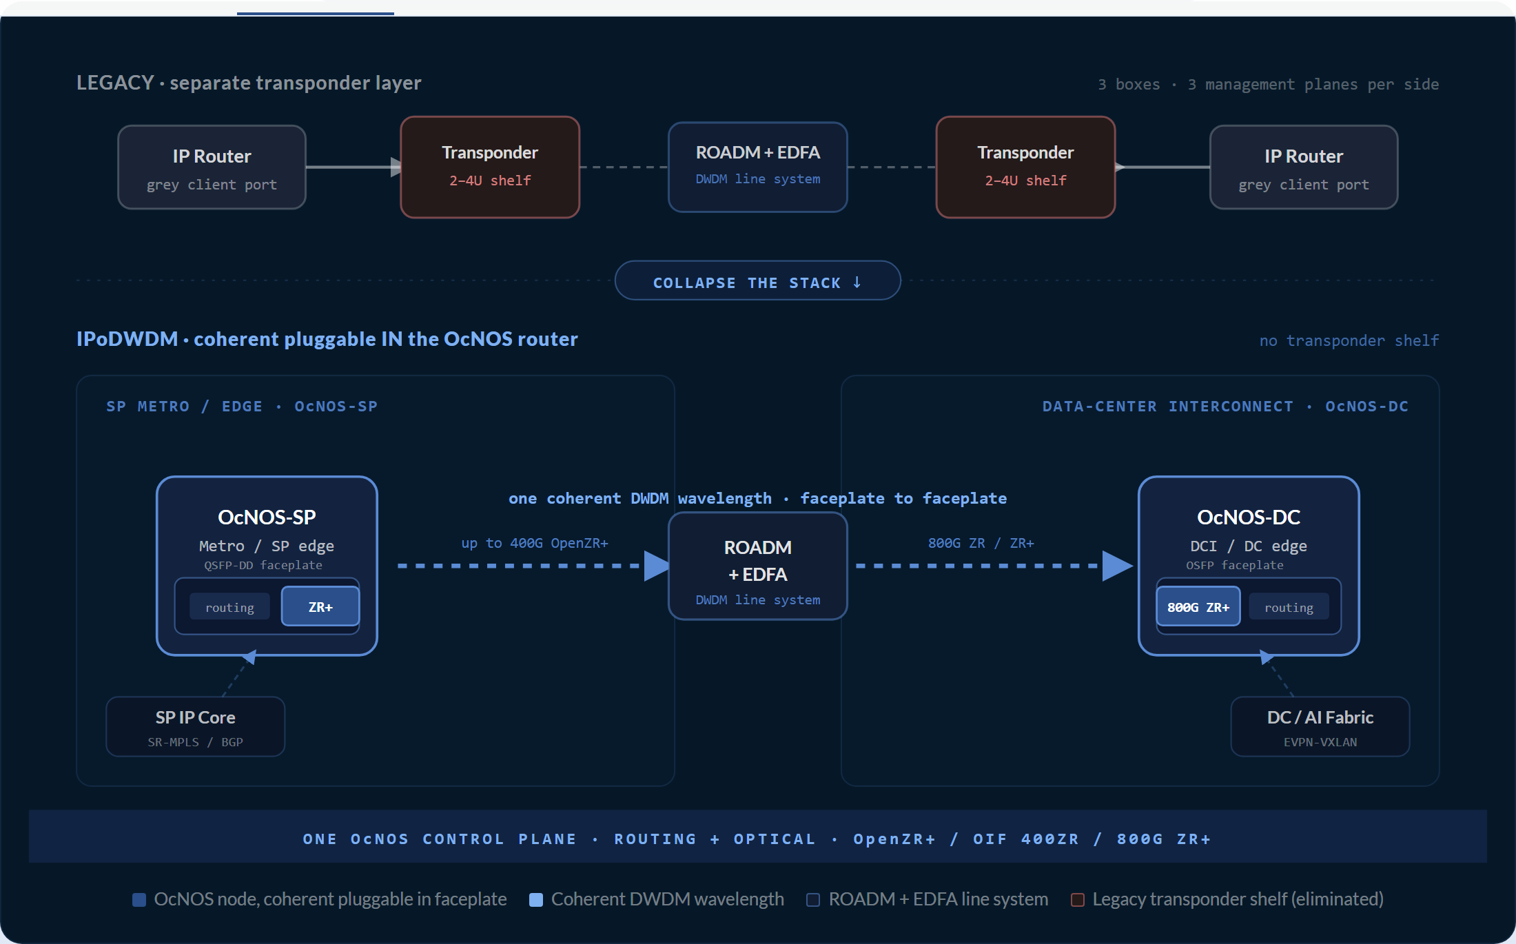The image size is (1516, 944).
Task: Click the ONE OcNOS CONTROL PLANE banner
Action: (x=757, y=837)
